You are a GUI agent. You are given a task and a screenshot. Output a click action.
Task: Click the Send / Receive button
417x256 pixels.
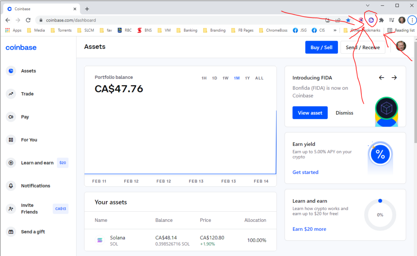[x=363, y=47]
